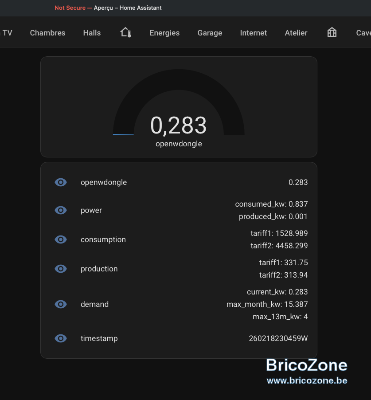Switch to the Energies tab
Viewport: 371px width, 400px height.
pyautogui.click(x=164, y=33)
